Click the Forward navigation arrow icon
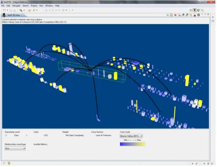This screenshot has height=167, width=217. coord(70,10)
